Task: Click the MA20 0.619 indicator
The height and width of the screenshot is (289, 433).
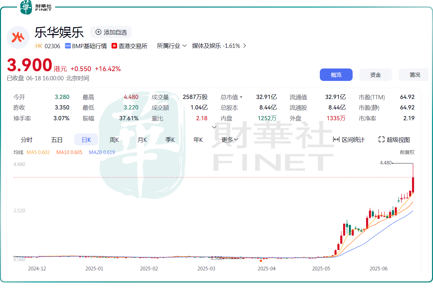Action: (x=102, y=152)
